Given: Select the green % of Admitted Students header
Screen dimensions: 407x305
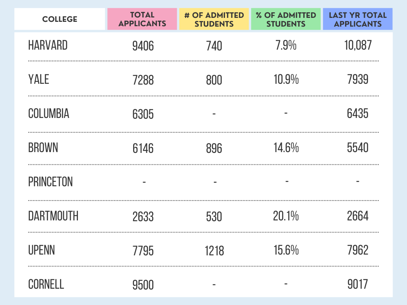Looking at the screenshot, I should point(285,19).
